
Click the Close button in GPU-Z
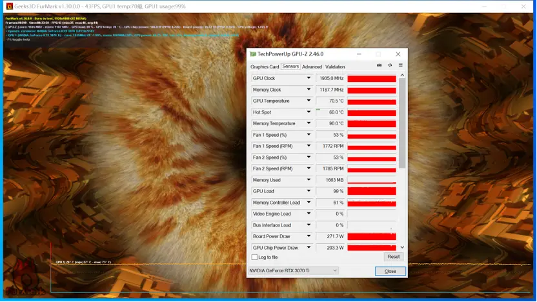click(390, 271)
